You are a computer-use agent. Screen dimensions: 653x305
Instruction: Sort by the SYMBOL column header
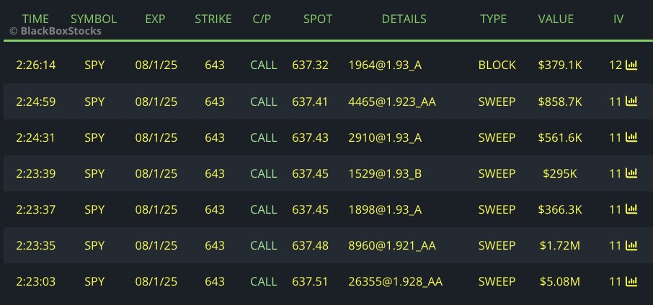click(x=94, y=19)
